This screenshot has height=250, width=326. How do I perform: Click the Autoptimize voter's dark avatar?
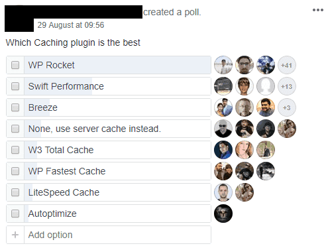(x=223, y=214)
